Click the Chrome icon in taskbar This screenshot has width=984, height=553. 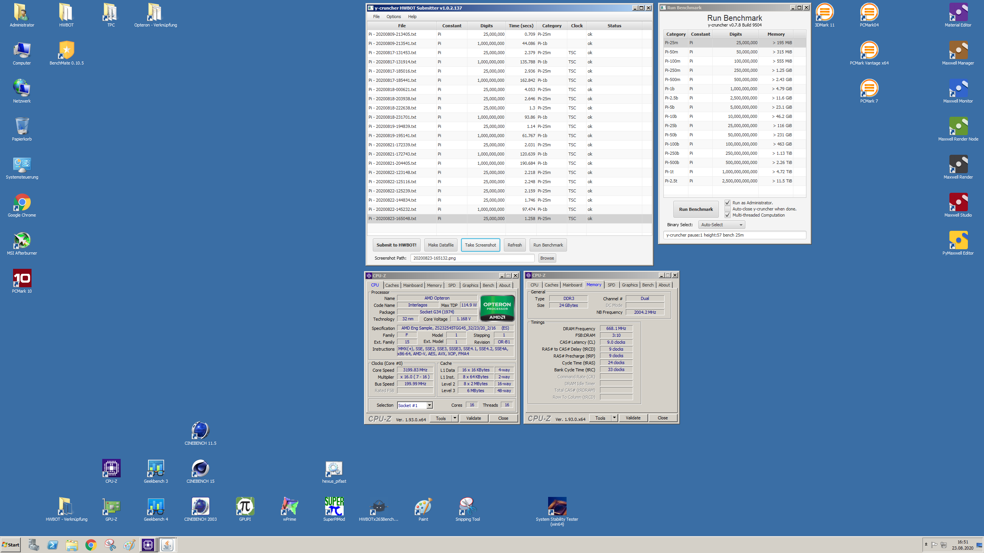point(91,545)
